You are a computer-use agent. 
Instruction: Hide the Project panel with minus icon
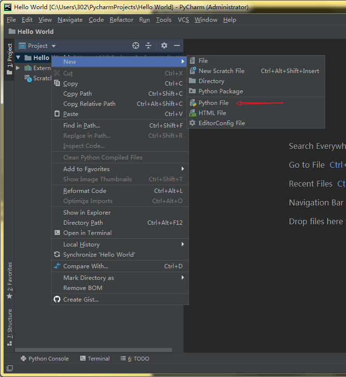pyautogui.click(x=177, y=45)
